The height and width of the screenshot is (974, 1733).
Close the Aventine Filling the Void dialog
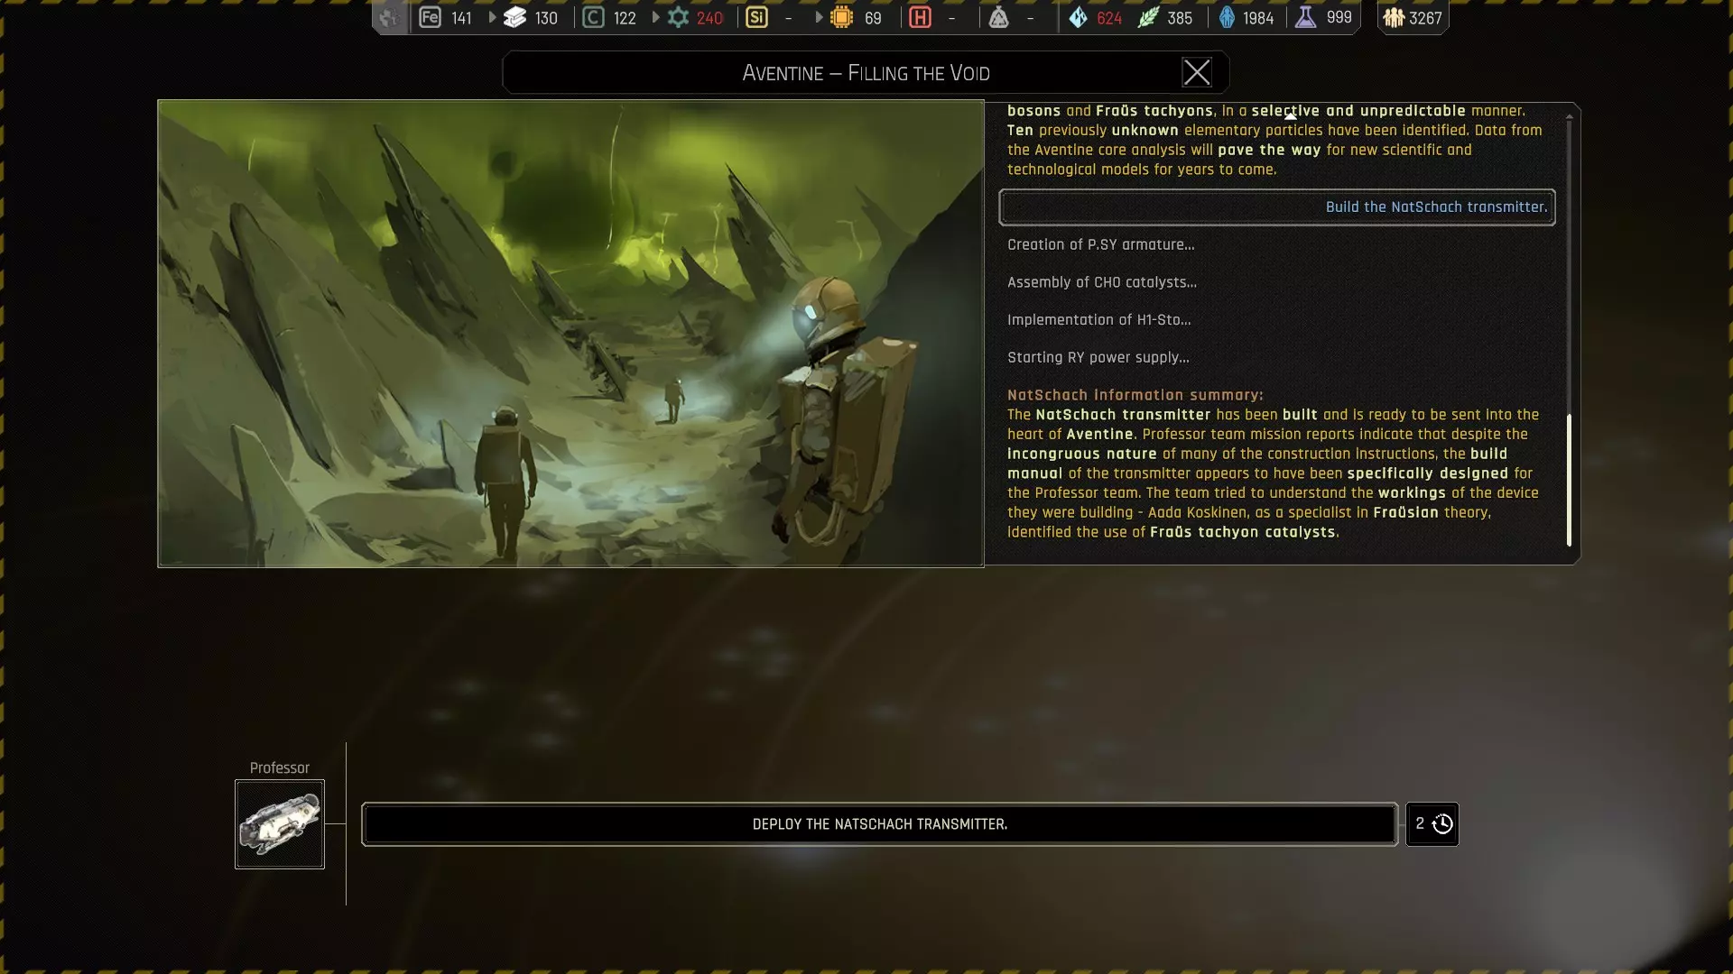pyautogui.click(x=1197, y=72)
